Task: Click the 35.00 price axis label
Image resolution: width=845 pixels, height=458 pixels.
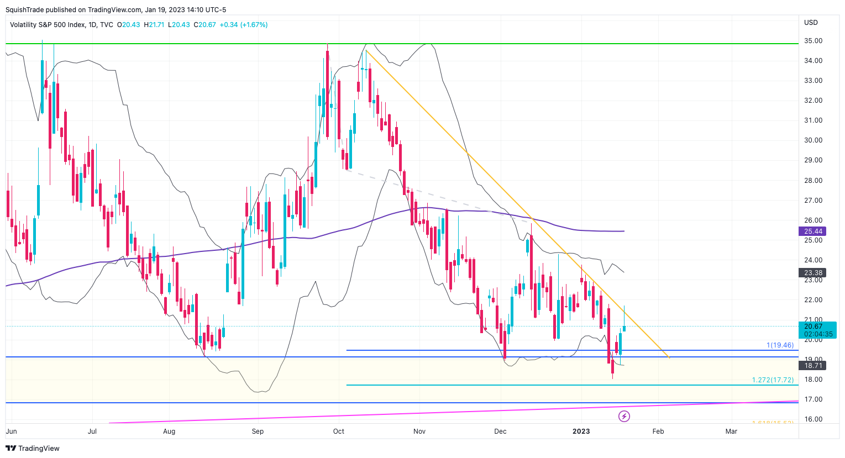Action: click(x=813, y=41)
